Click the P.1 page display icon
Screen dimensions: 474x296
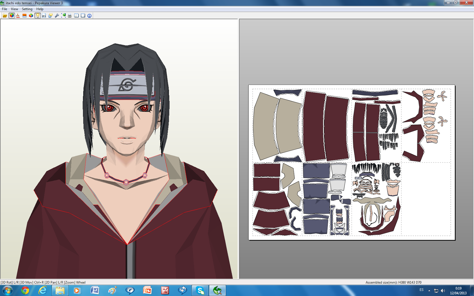44,16
